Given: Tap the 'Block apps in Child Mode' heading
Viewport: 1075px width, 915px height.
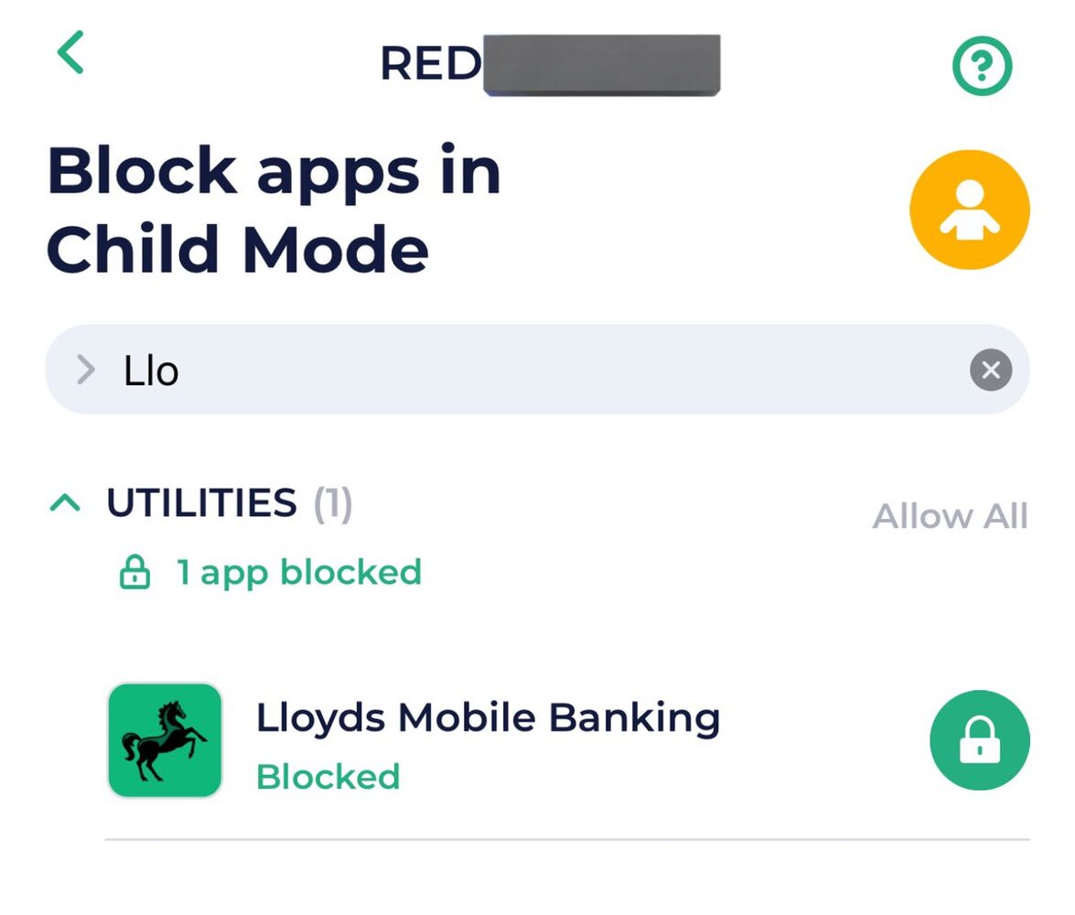Looking at the screenshot, I should [274, 210].
